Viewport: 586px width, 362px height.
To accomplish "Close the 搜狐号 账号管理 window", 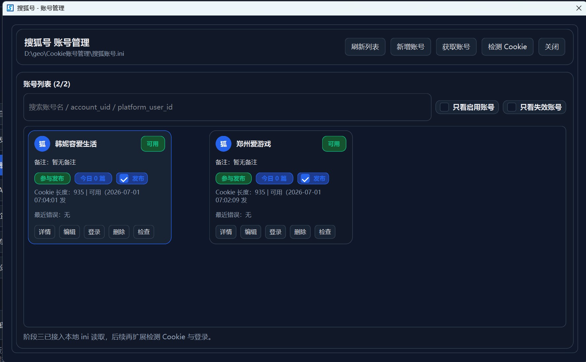I will pyautogui.click(x=579, y=8).
